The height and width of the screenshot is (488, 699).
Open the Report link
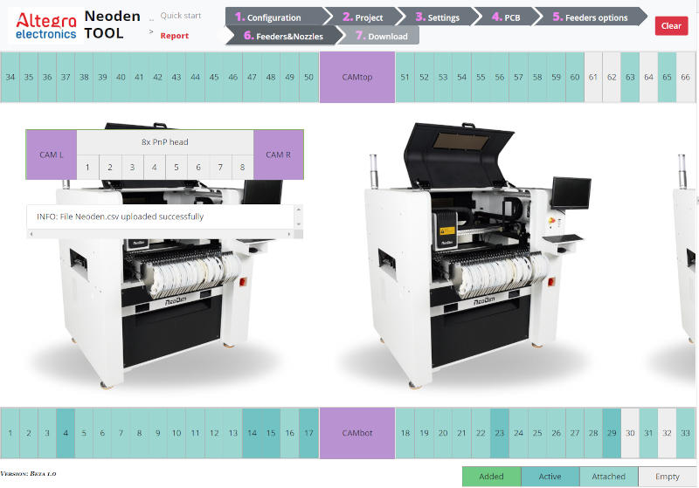coord(175,36)
